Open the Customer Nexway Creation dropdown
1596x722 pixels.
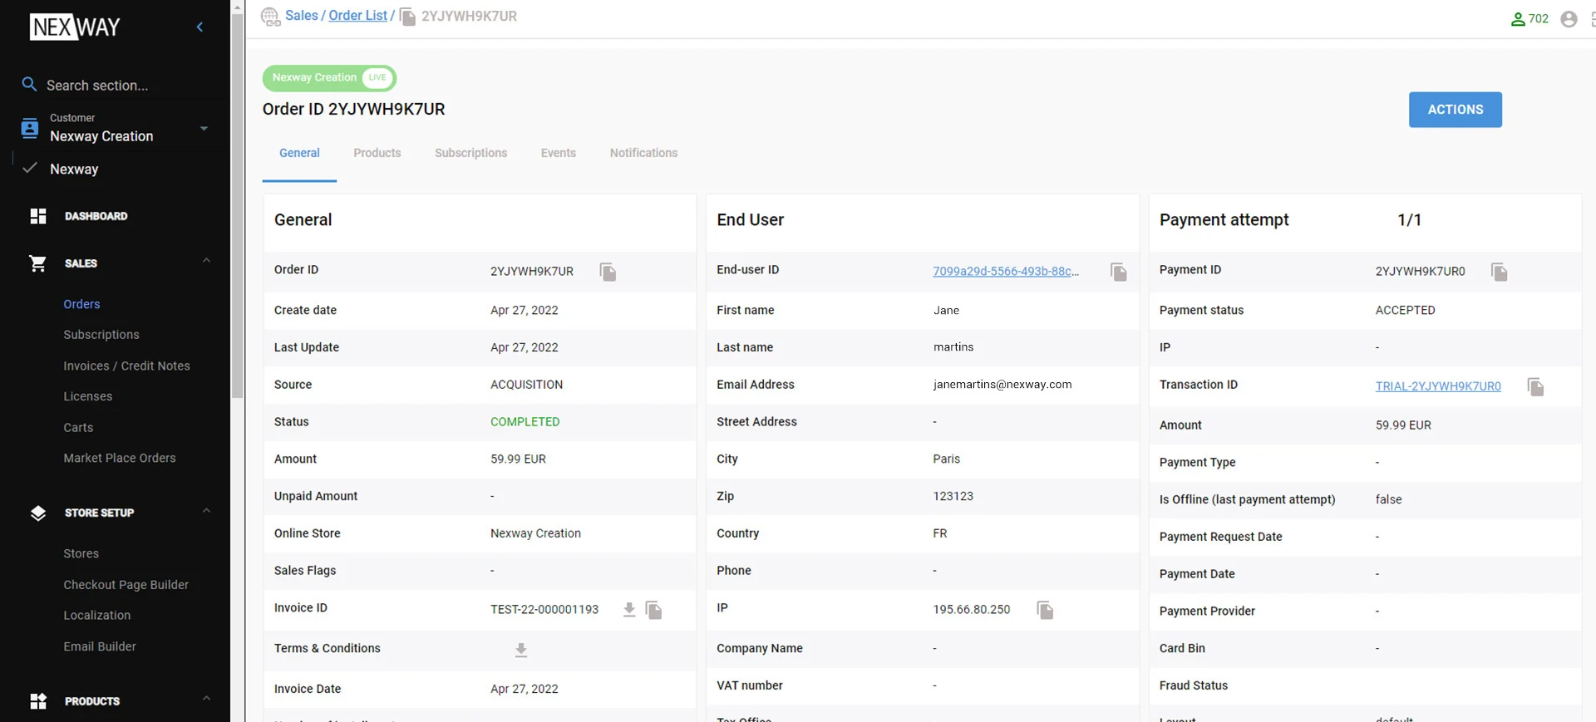[204, 129]
